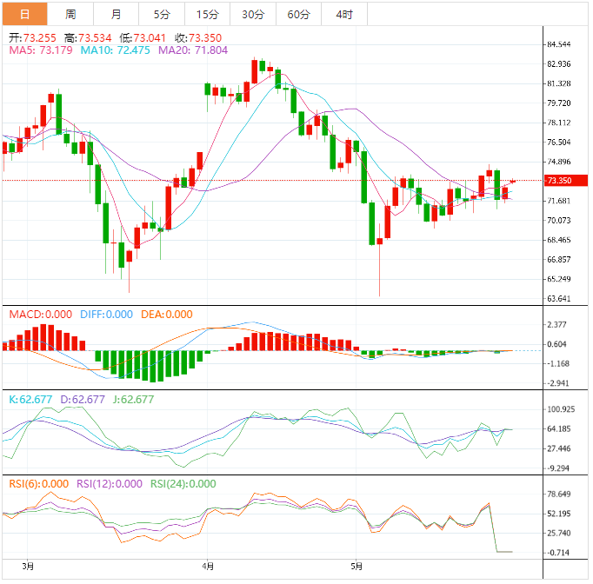This screenshot has height=584, width=593.
Task: Switch to the 60分 interval tab
Action: pos(298,14)
